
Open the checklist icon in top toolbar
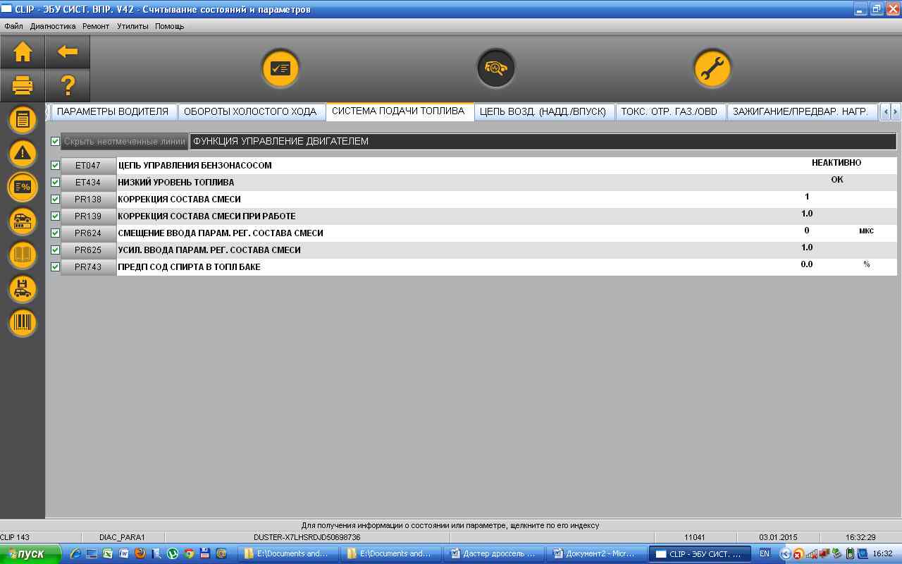tap(280, 68)
